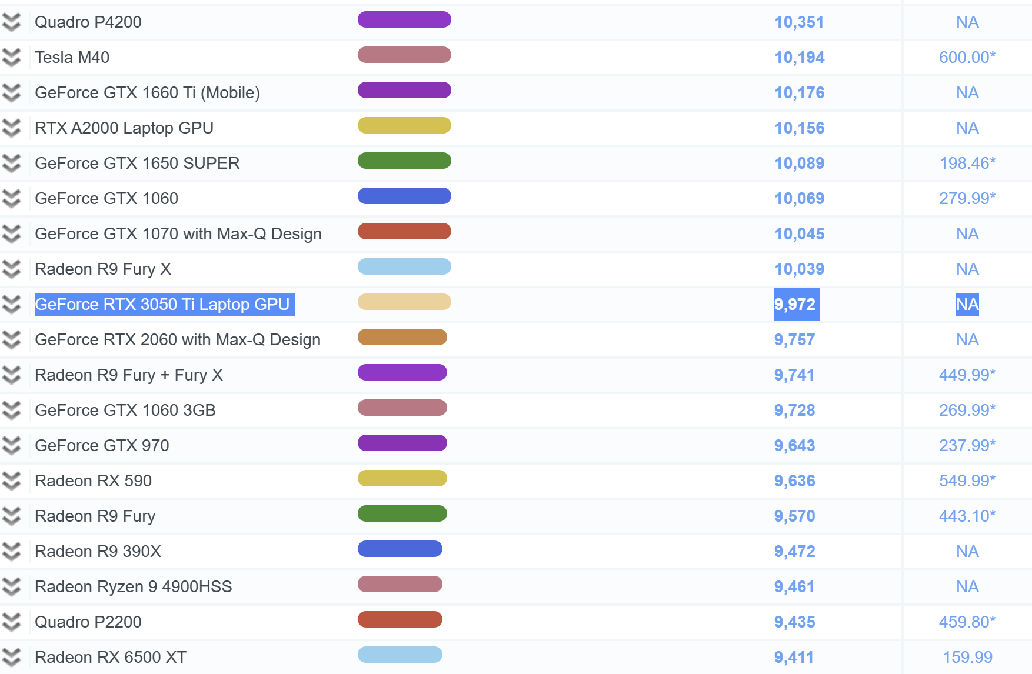Click the score 9,636
Screen dimensions: 1032x674
(x=794, y=481)
